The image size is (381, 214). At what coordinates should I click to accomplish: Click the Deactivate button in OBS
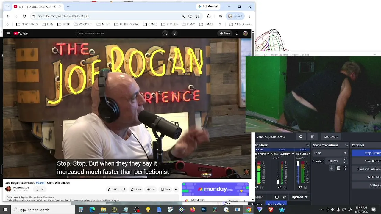pyautogui.click(x=331, y=137)
